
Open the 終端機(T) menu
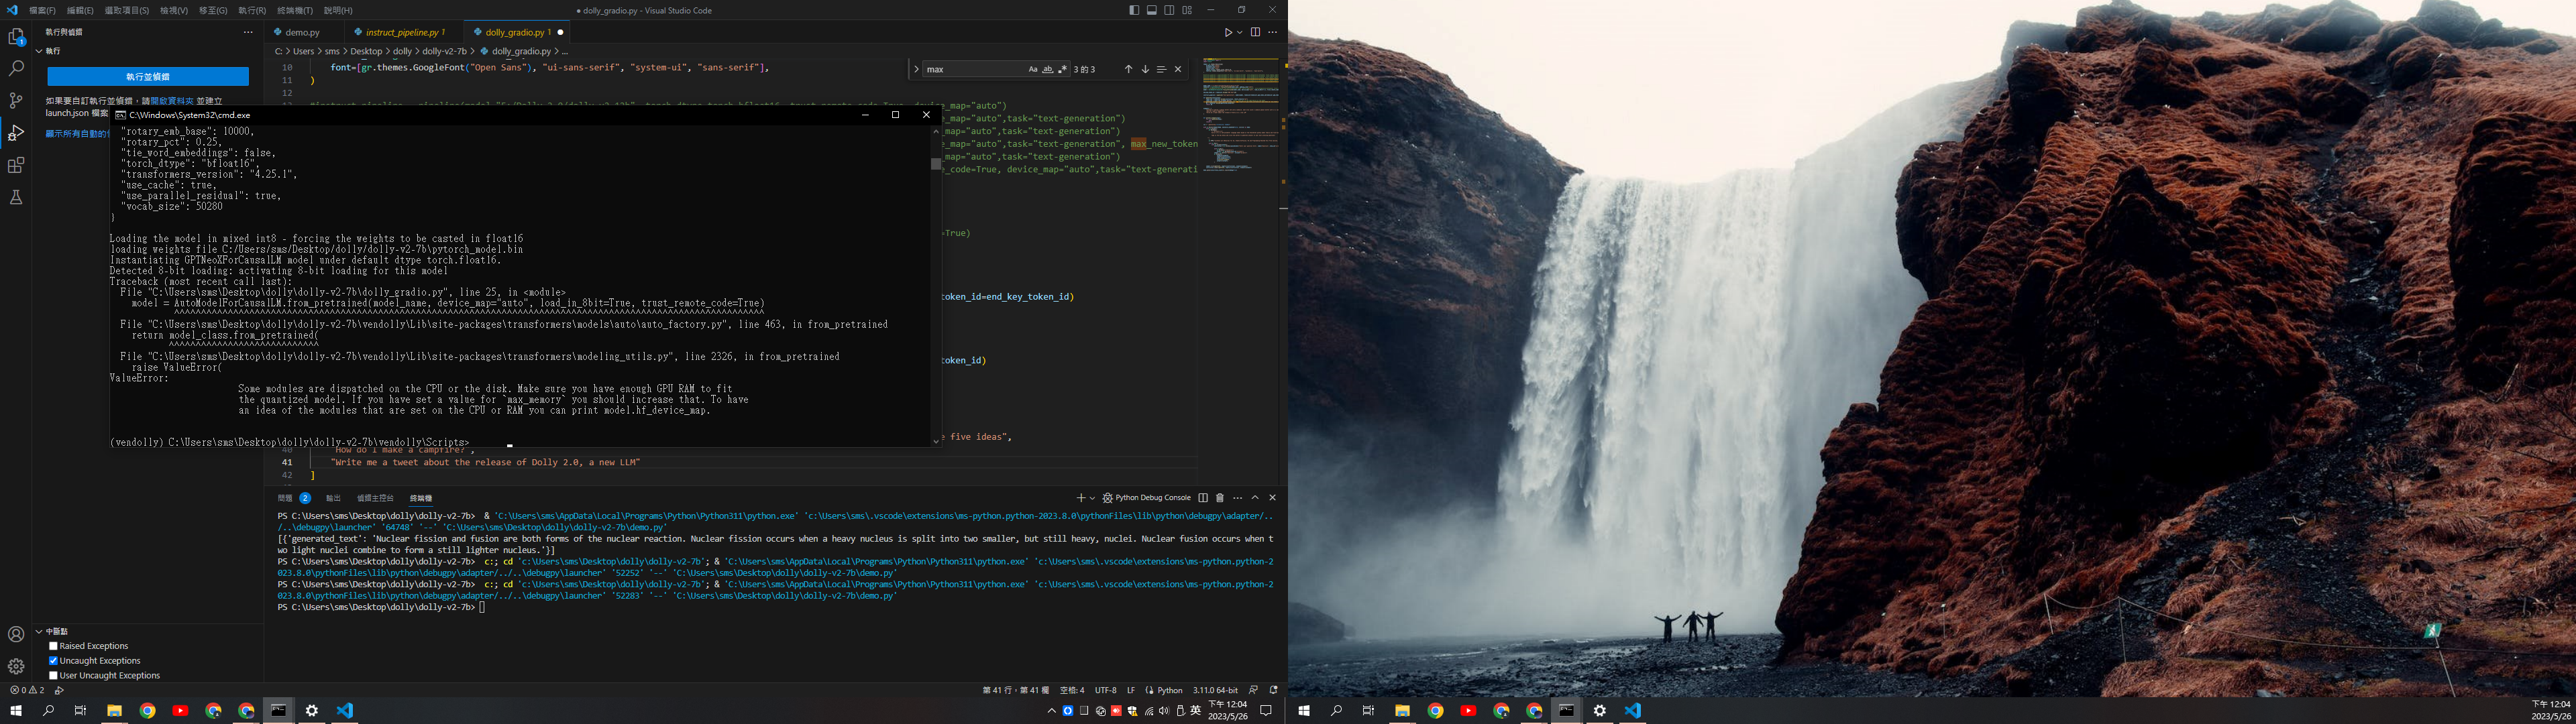coord(294,10)
